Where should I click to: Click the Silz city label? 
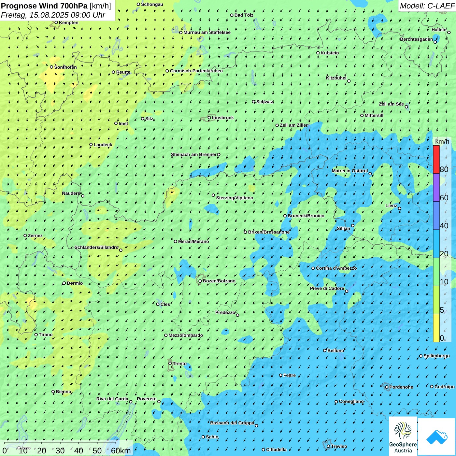click(x=149, y=119)
